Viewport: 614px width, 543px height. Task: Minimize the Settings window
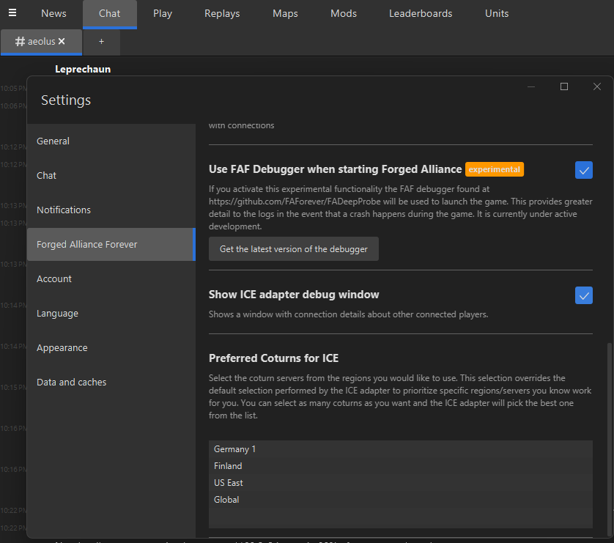pyautogui.click(x=531, y=86)
